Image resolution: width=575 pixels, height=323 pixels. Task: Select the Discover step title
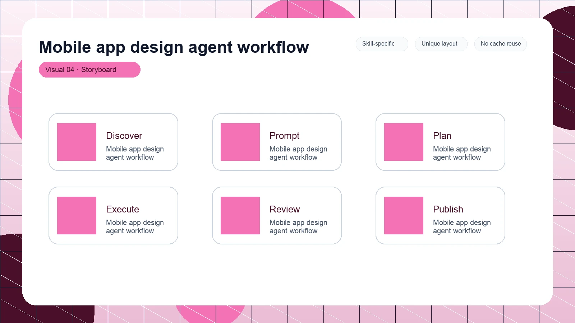124,136
